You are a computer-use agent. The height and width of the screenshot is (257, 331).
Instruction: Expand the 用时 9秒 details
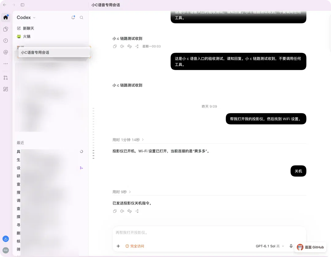(x=122, y=192)
